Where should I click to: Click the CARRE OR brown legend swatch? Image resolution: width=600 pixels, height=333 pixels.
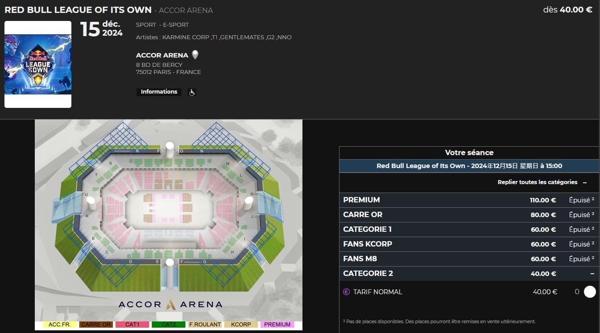[x=96, y=325]
